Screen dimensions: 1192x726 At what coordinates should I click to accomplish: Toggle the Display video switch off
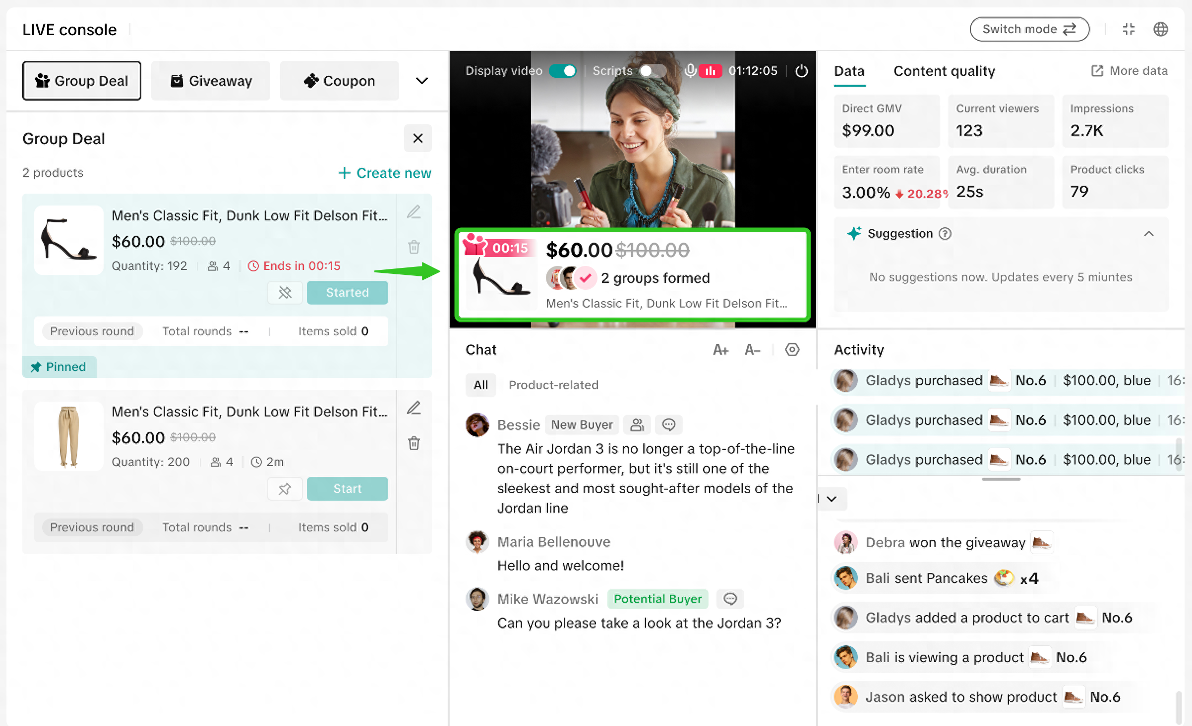[x=563, y=71]
